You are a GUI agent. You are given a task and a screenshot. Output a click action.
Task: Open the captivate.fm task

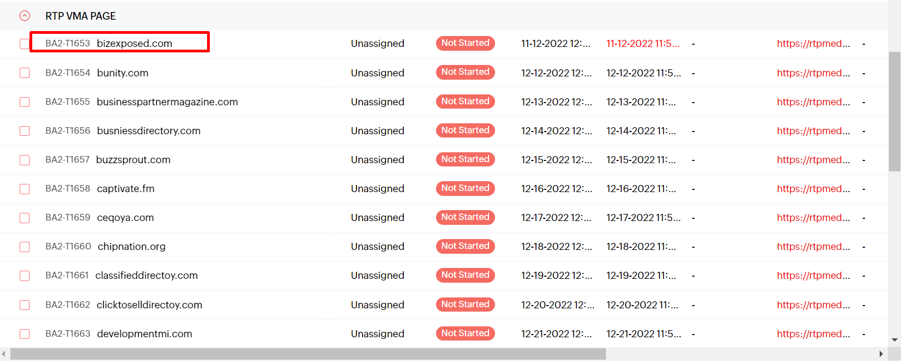126,189
